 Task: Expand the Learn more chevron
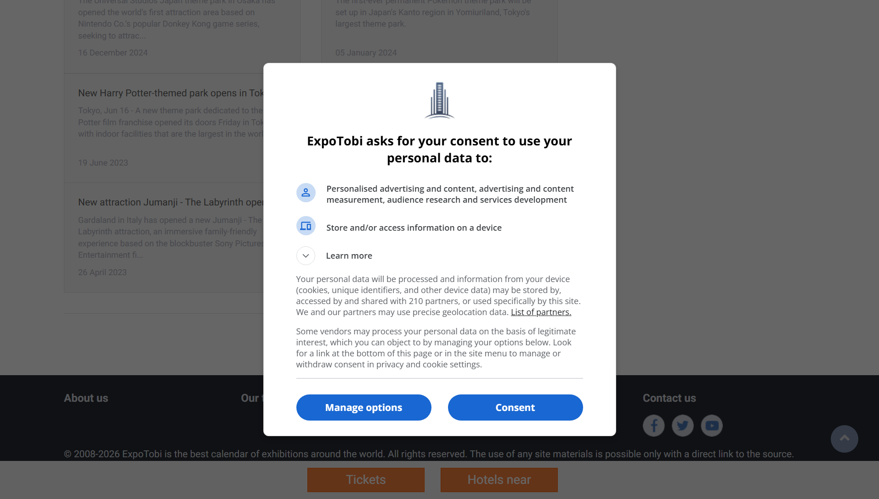pyautogui.click(x=306, y=256)
